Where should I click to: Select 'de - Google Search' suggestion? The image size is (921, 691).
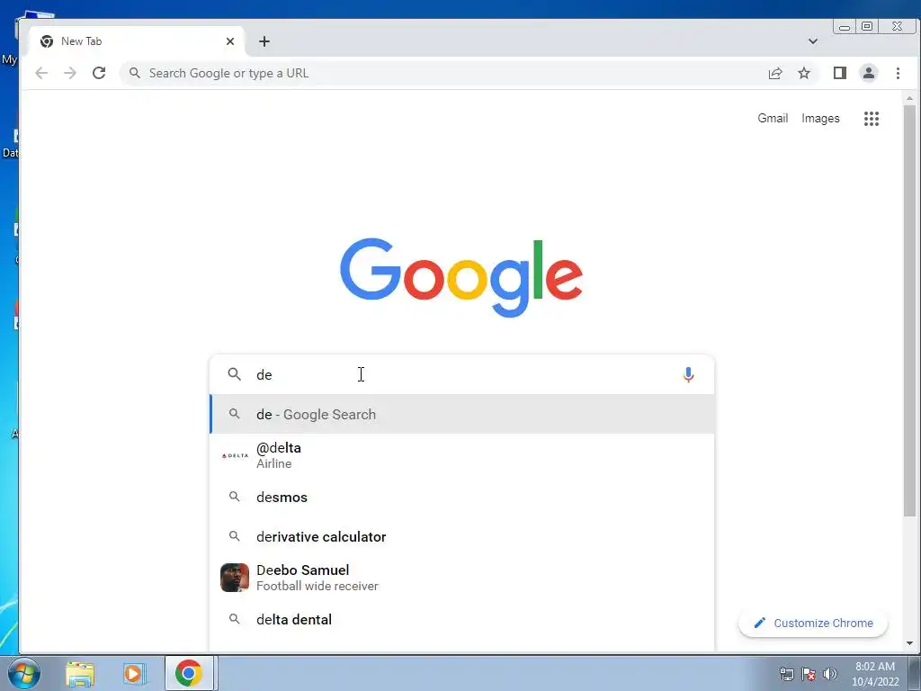[x=462, y=414]
